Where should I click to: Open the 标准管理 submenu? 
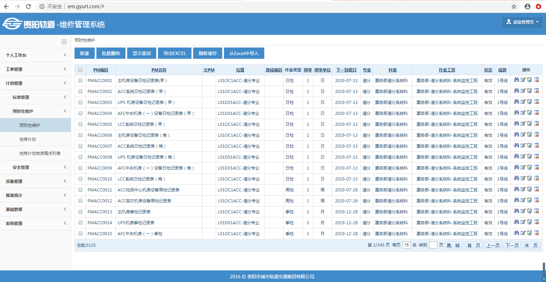tap(36, 97)
